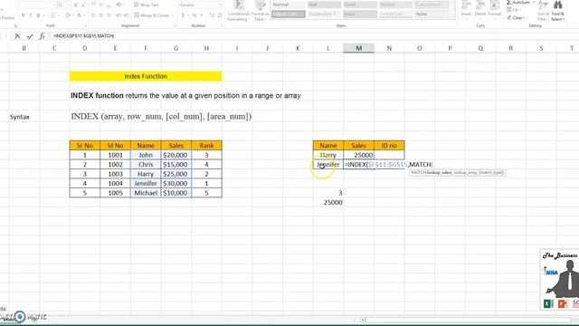Screen dimensions: 579x326
Task: Open the Insert Function fx dialog
Action: pyautogui.click(x=43, y=36)
